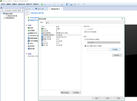Viewport: 137px width, 101px height.
Task: Close the Ubuntu 64 位 tab
Action: tap(61, 9)
